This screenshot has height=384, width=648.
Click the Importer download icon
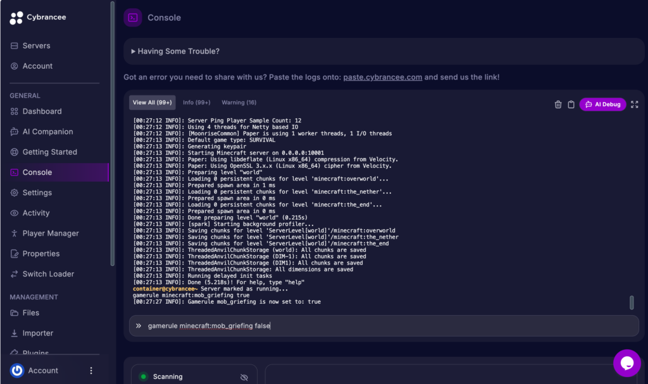[x=15, y=333]
